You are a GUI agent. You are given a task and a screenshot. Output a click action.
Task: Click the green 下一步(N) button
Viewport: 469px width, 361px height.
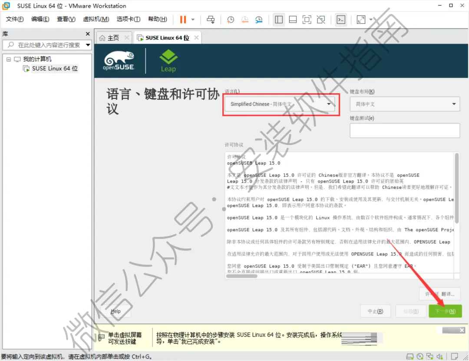[446, 311]
